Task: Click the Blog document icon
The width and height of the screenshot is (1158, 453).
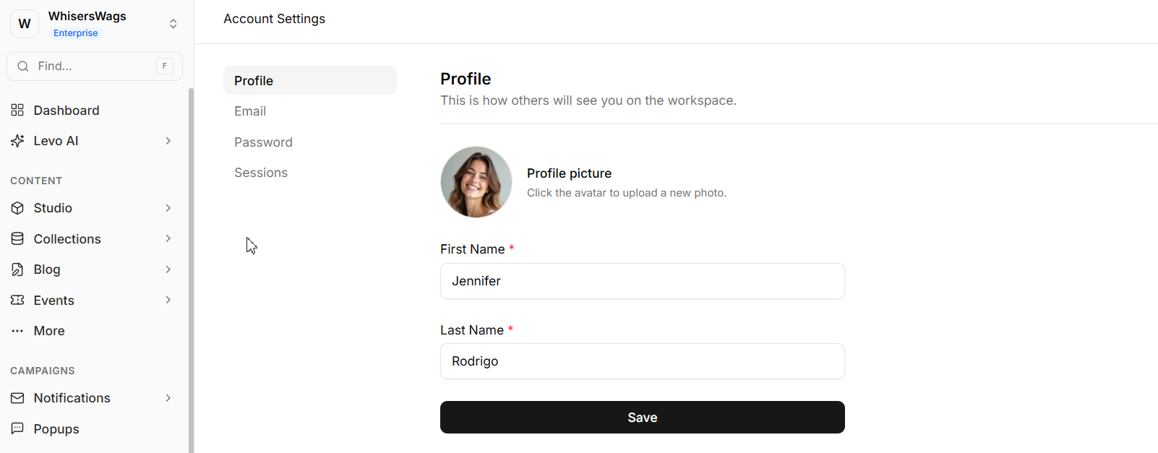Action: 17,269
